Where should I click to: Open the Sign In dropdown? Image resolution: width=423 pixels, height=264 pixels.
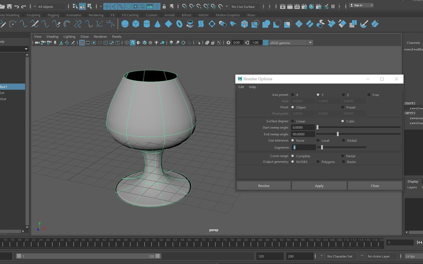361,5
